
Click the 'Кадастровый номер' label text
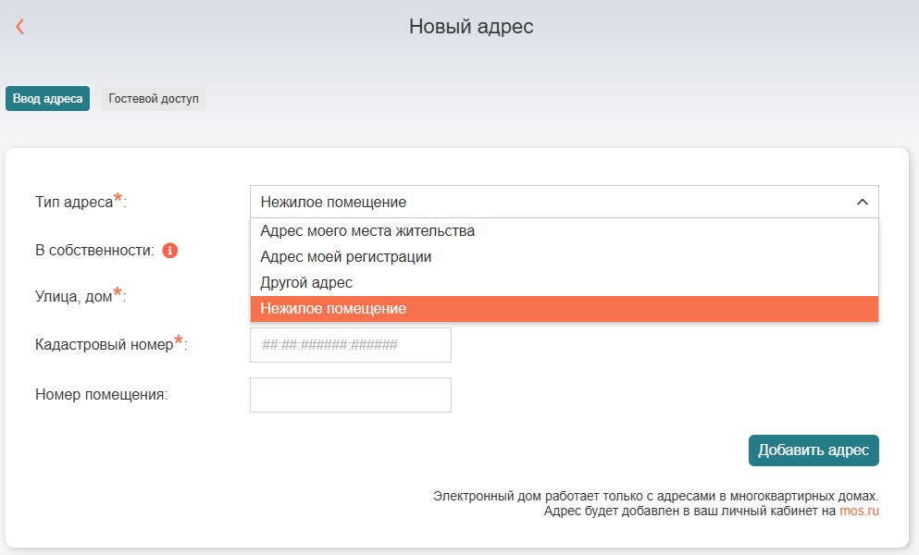click(104, 345)
